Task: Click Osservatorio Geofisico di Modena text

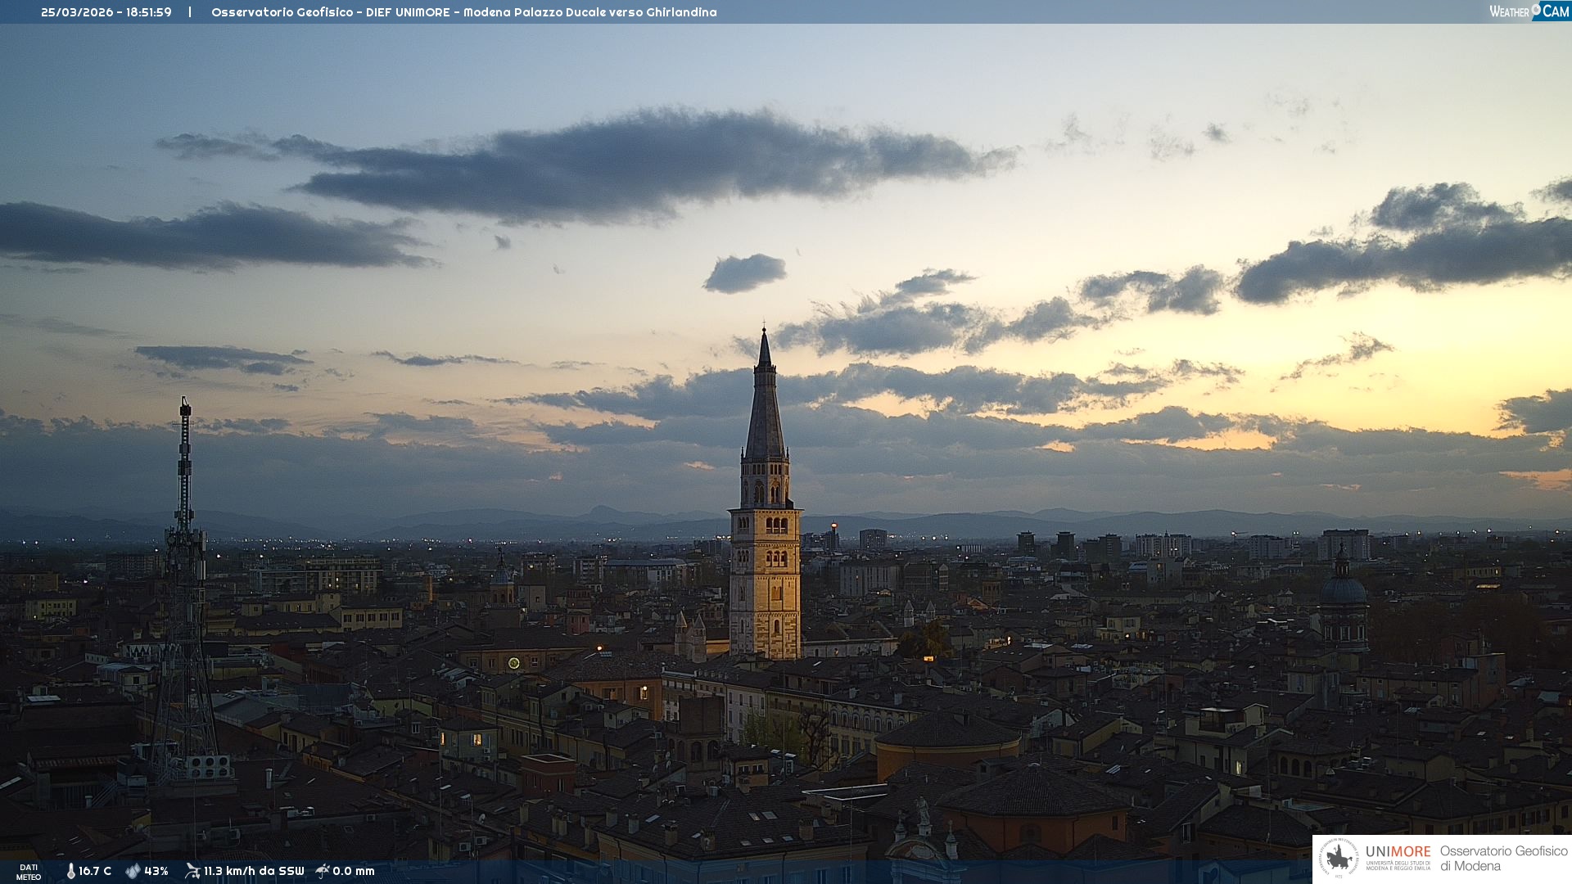Action: pyautogui.click(x=1503, y=858)
